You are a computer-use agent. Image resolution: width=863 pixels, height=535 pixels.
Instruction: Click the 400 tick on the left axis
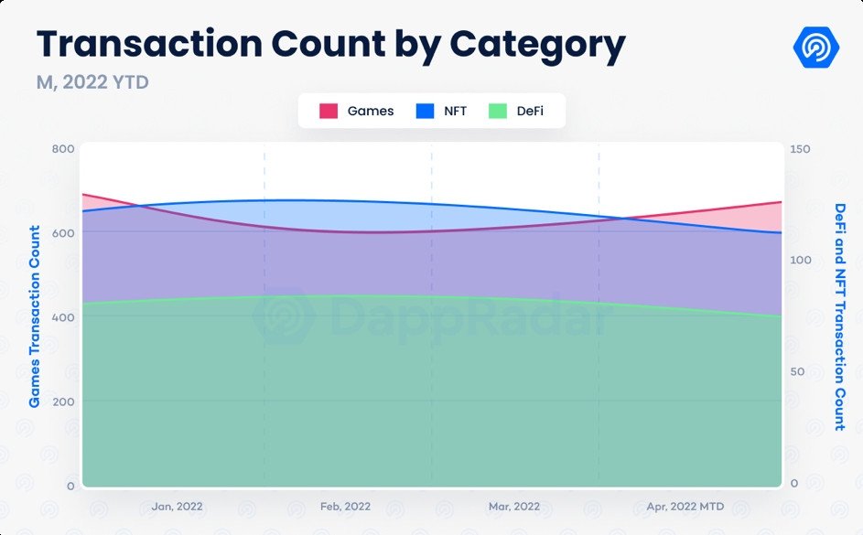tap(63, 318)
